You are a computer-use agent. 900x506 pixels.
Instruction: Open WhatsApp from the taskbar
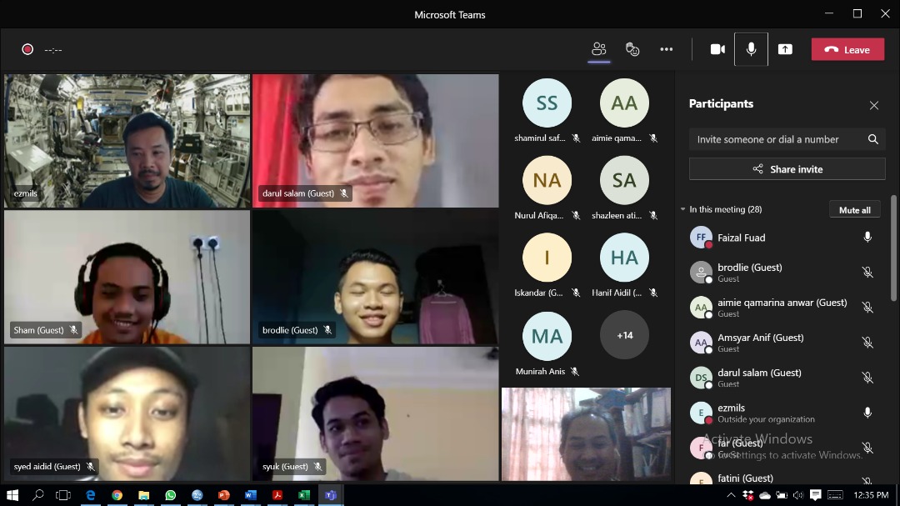pyautogui.click(x=170, y=495)
